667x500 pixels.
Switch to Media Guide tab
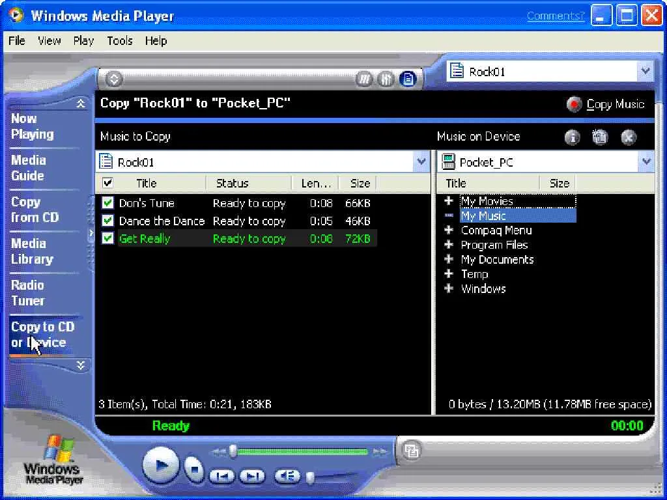click(29, 168)
